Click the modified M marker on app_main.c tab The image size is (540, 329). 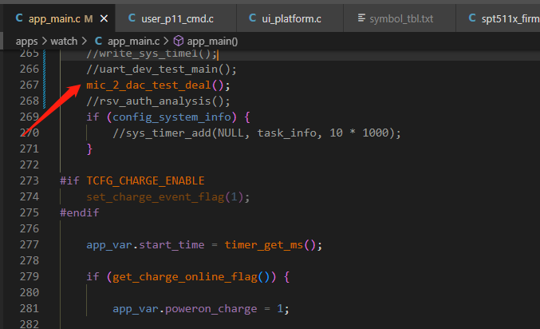89,18
